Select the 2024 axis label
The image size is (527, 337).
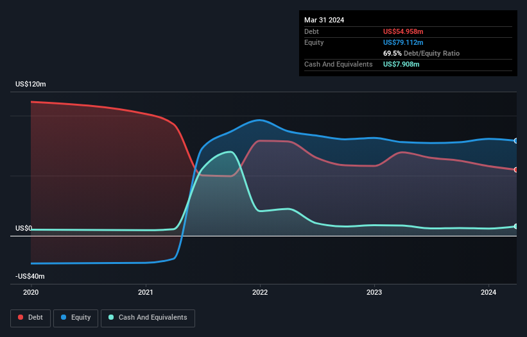[x=488, y=292]
